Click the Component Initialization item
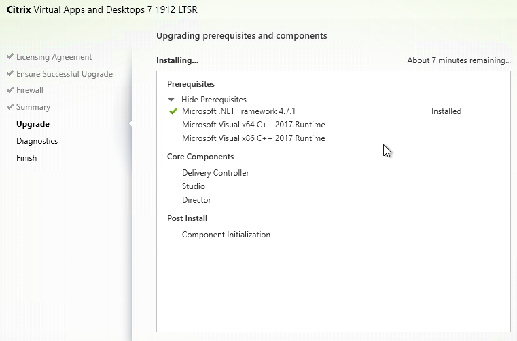The height and width of the screenshot is (341, 517). [x=226, y=235]
